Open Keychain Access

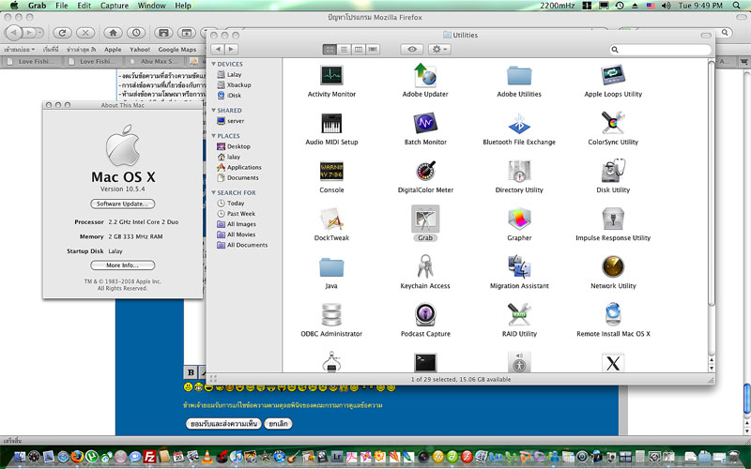coord(425,266)
